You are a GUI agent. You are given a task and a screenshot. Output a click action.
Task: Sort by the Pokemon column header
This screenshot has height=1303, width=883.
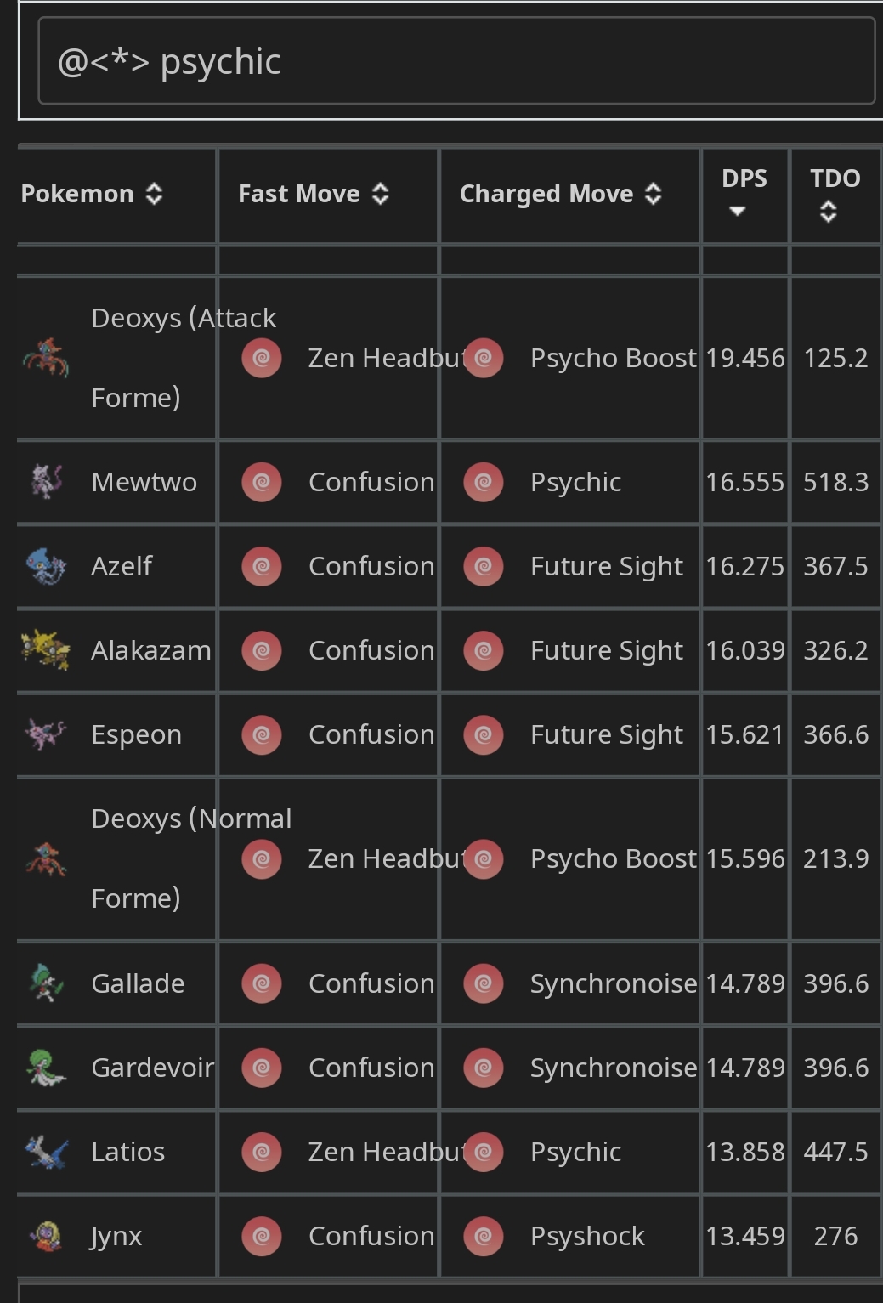pyautogui.click(x=92, y=194)
